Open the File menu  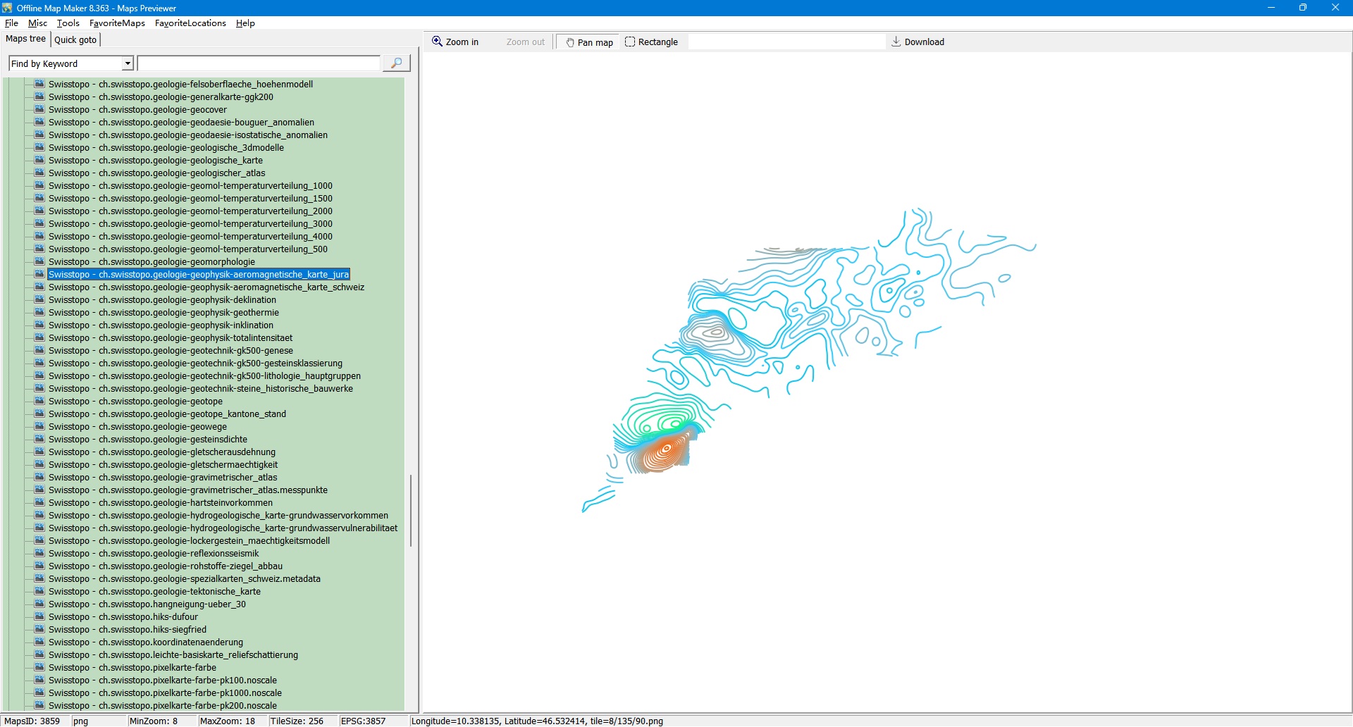tap(11, 23)
